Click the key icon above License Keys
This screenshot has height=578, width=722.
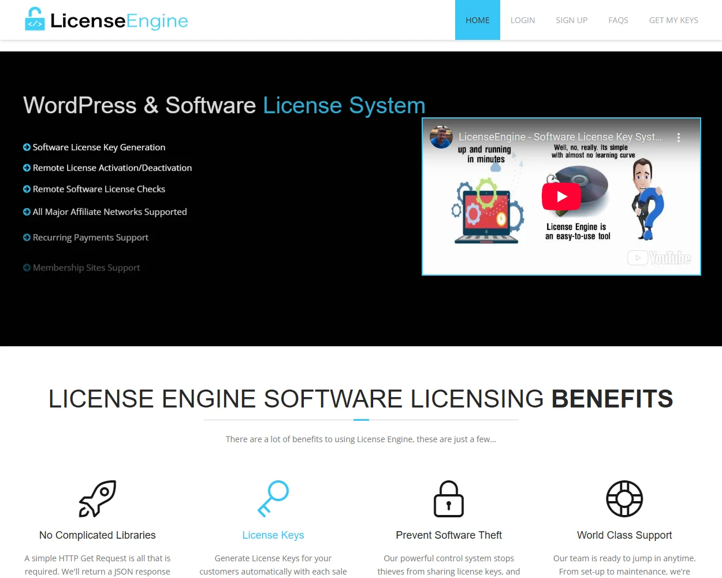273,499
